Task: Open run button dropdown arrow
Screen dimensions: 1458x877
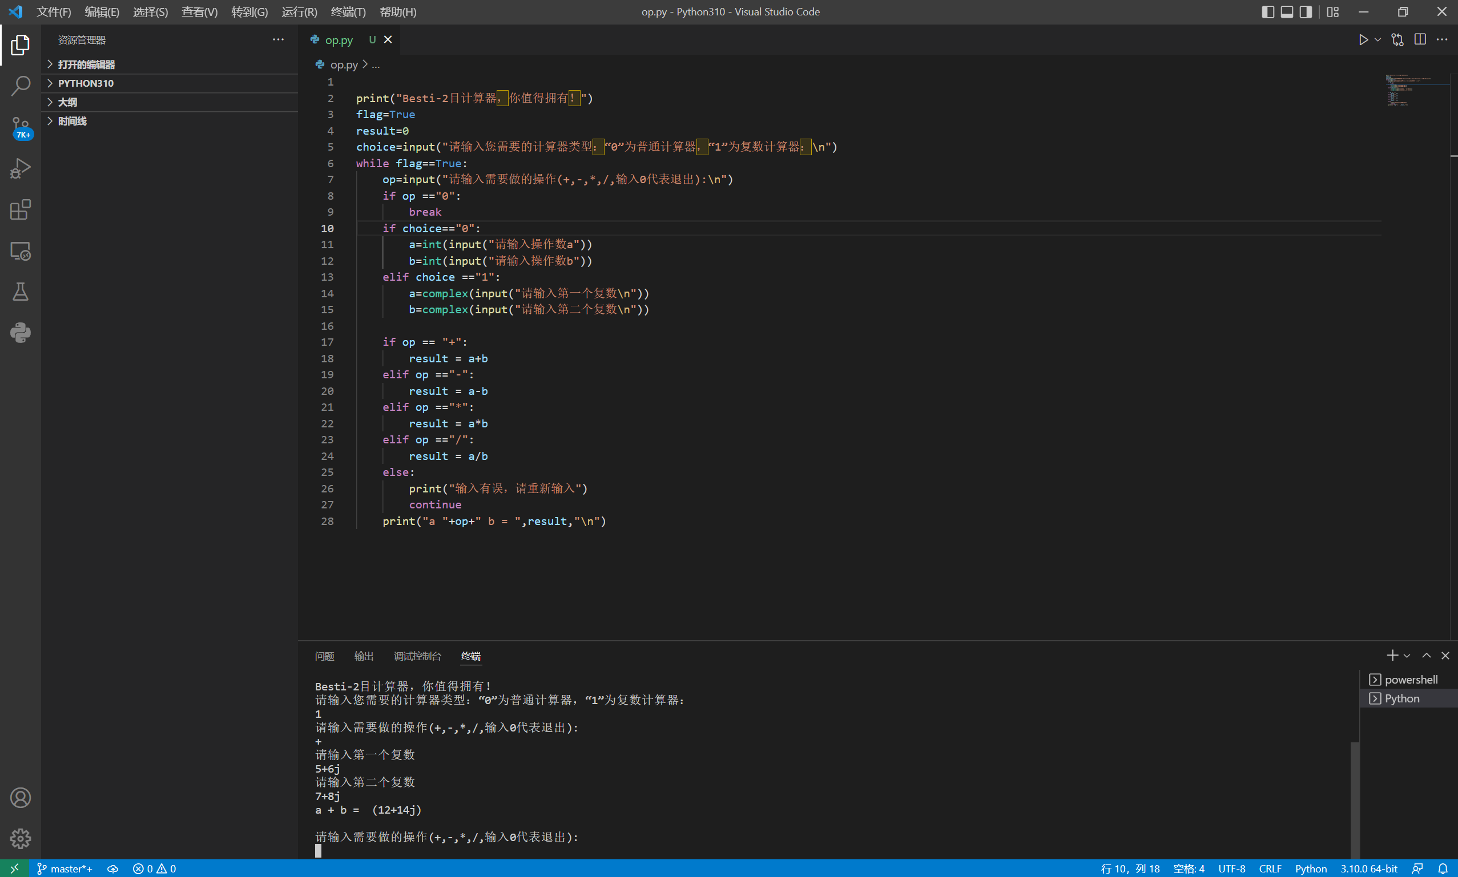Action: 1378,39
